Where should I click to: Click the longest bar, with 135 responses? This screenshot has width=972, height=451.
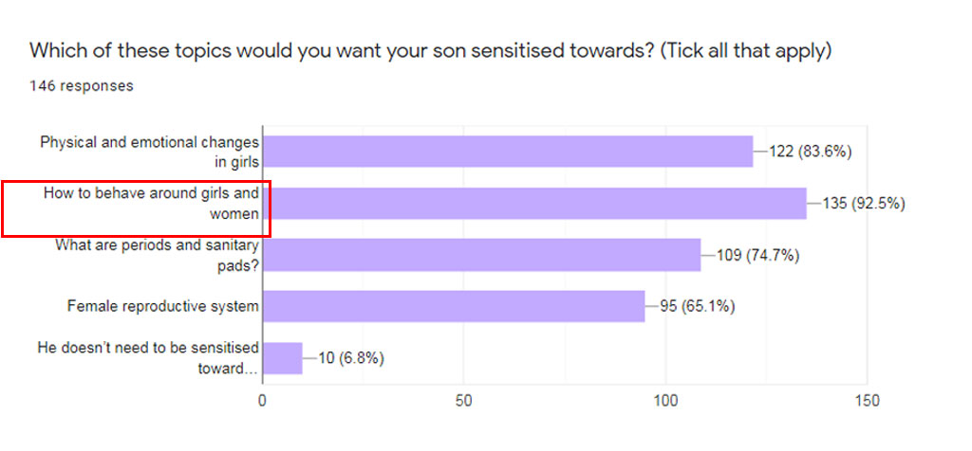click(533, 203)
